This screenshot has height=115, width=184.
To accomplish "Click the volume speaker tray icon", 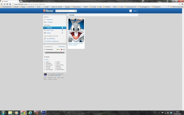I will pos(168,113).
